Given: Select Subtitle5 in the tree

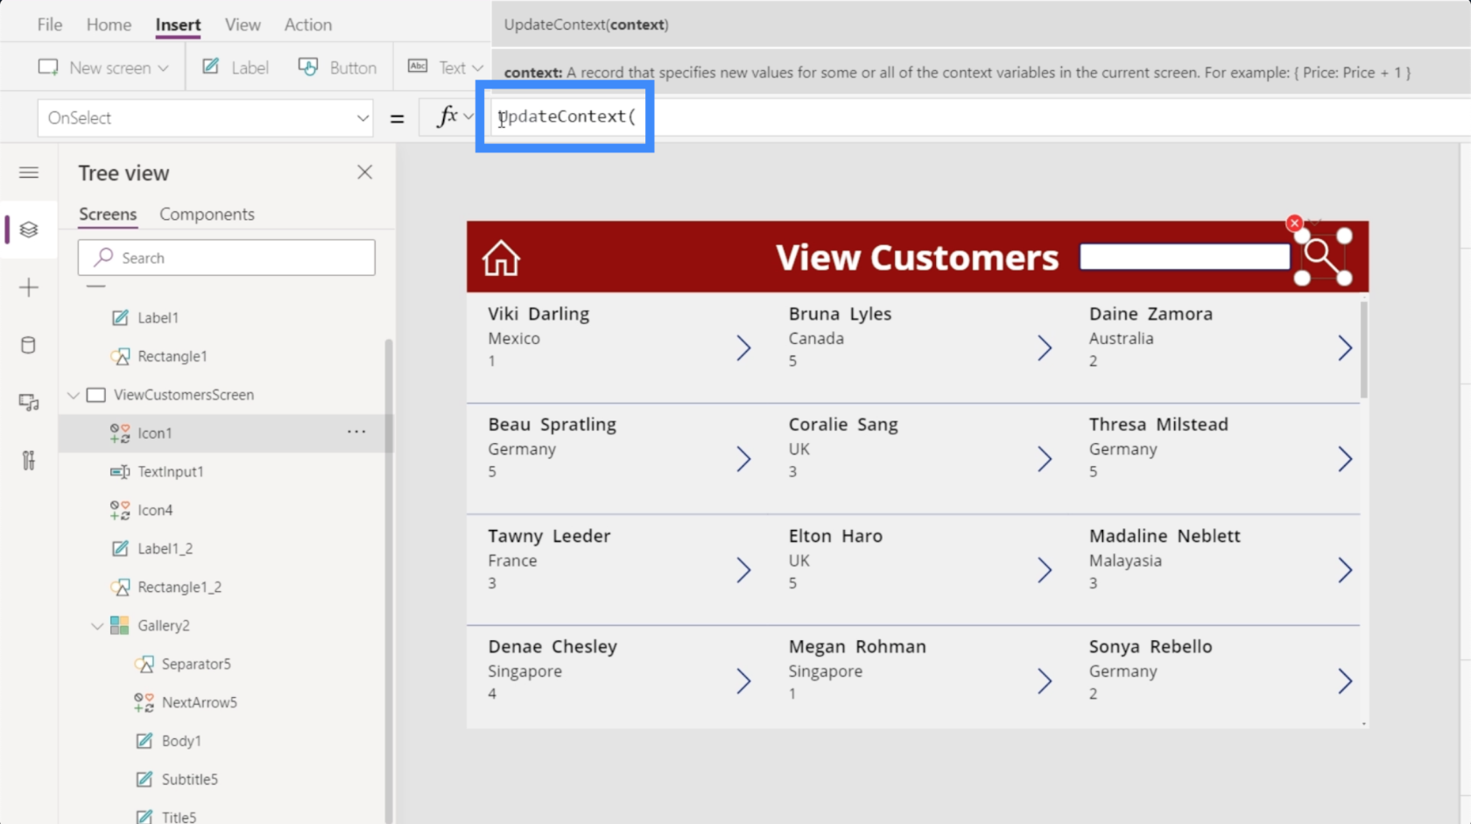Looking at the screenshot, I should click(x=189, y=780).
